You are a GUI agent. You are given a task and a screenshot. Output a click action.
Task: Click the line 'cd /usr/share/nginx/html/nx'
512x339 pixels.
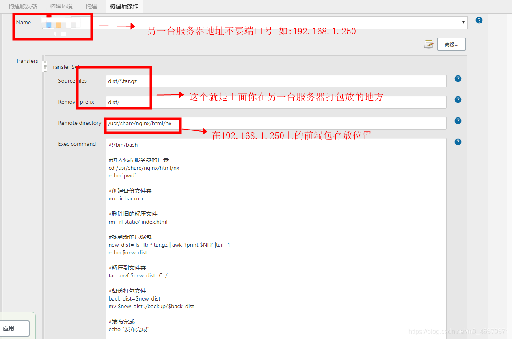click(144, 168)
